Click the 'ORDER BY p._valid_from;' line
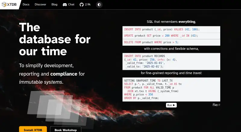 pyautogui.click(x=141, y=98)
